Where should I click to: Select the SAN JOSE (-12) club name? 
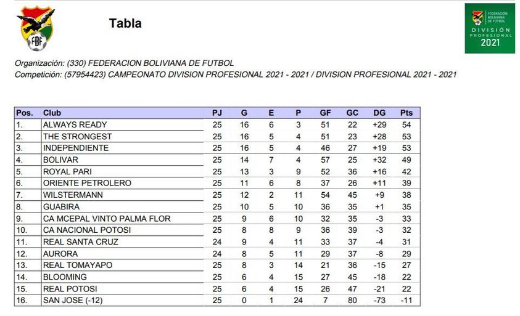pyautogui.click(x=73, y=300)
